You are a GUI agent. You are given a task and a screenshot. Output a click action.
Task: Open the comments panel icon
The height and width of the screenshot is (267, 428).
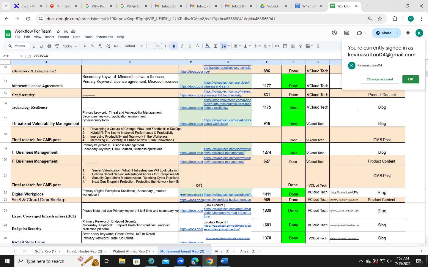click(347, 33)
